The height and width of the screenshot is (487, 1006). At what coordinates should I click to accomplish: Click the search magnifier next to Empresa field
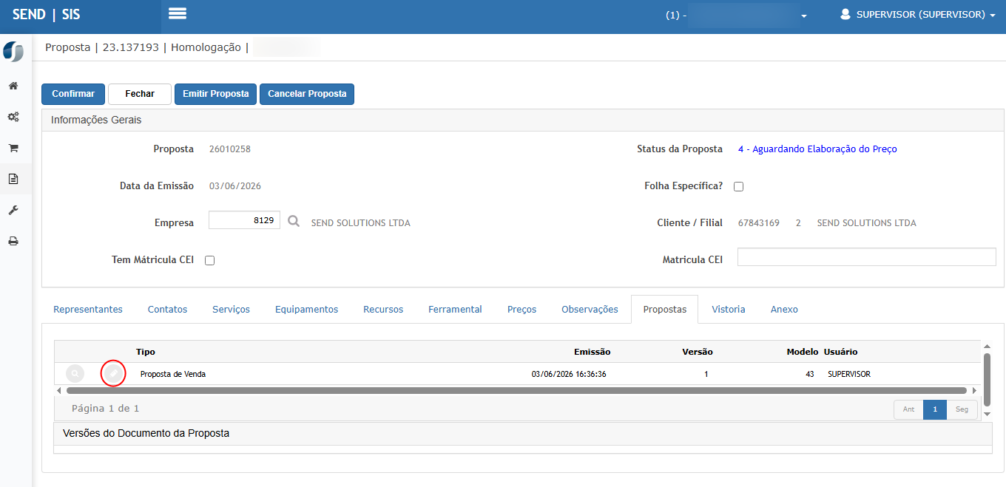click(x=294, y=221)
